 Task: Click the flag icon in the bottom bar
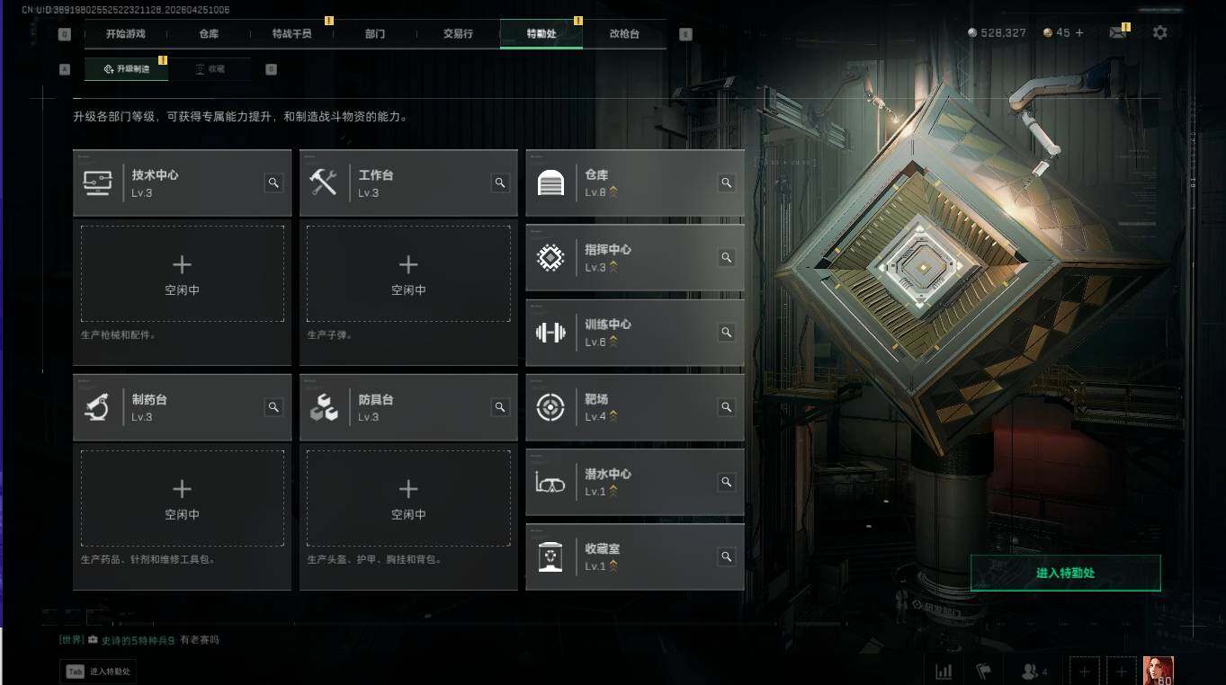click(983, 672)
